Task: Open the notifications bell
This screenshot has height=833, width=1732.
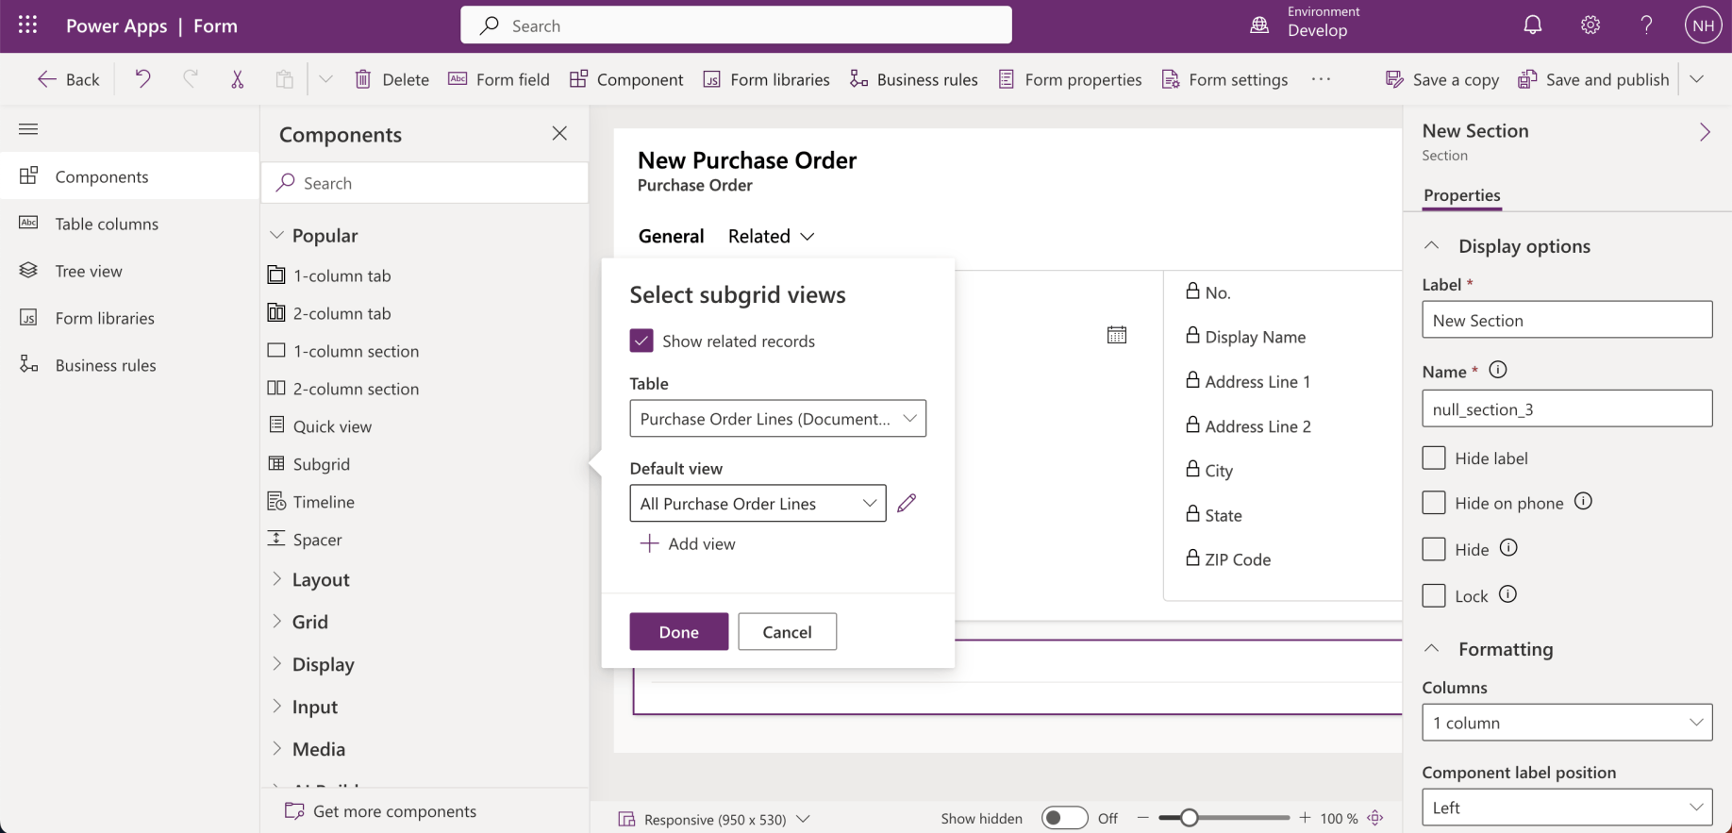Action: tap(1533, 25)
